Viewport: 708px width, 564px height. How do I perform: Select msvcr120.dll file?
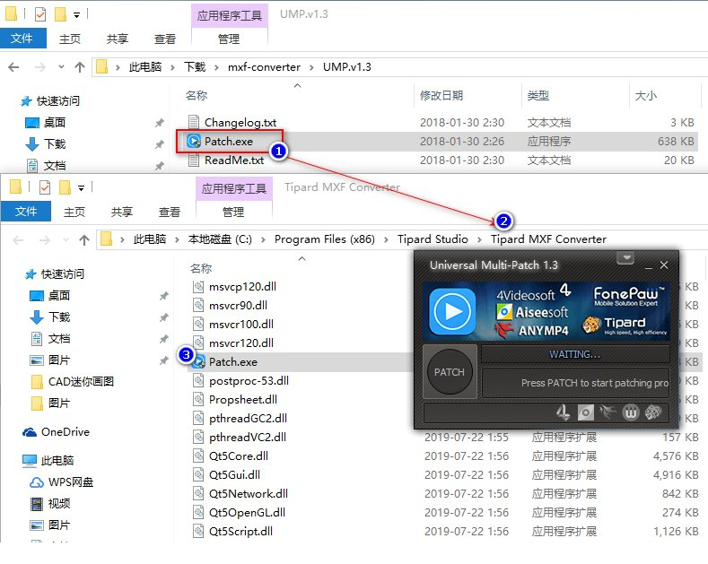tap(241, 343)
